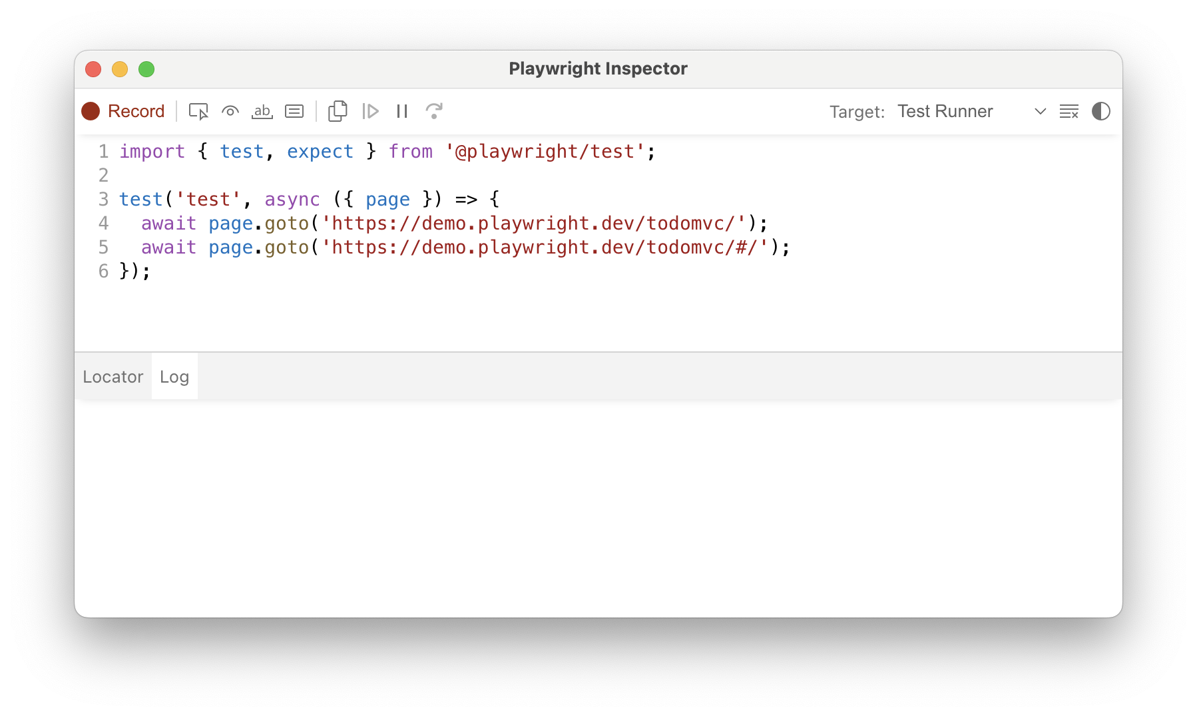Step over the next action

point(434,111)
